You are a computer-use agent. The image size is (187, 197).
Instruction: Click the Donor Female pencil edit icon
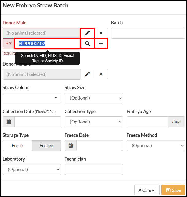point(87,74)
